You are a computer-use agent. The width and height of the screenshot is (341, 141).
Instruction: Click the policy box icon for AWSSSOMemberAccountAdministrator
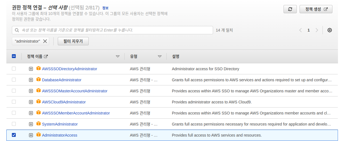point(38,113)
